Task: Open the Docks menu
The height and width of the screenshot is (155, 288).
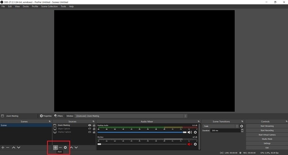Action: (26, 6)
